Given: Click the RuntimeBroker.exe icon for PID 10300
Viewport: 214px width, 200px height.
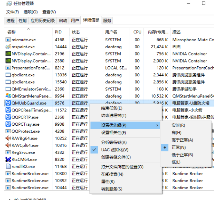Looking at the screenshot, I should 8,174.
